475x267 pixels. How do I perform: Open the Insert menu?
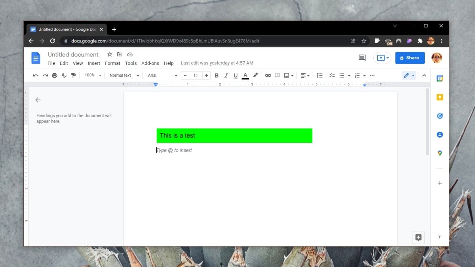94,63
